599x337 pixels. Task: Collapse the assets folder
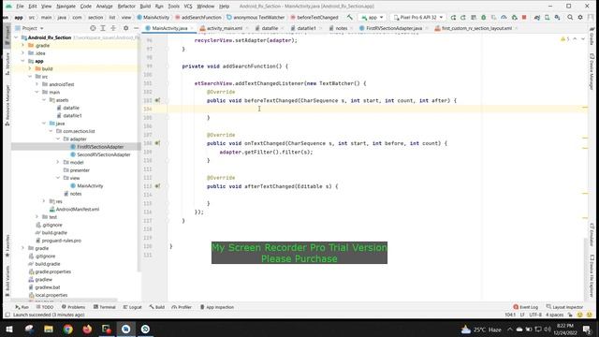pyautogui.click(x=44, y=100)
